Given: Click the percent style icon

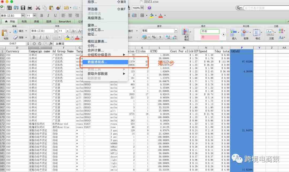Looking at the screenshot, I should click(154, 37).
